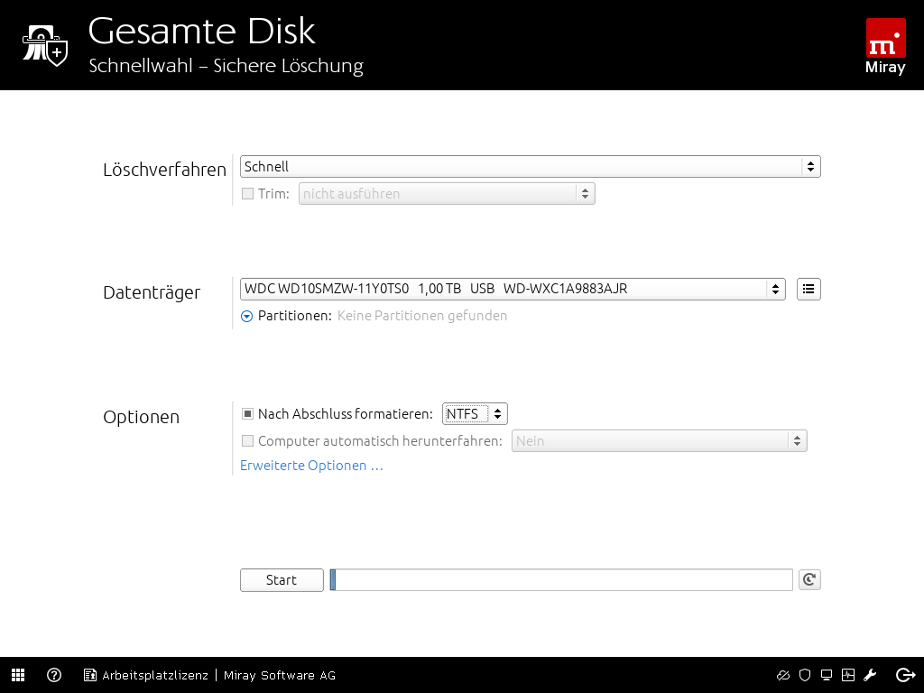Image resolution: width=924 pixels, height=693 pixels.
Task: Click the exit icon in bottom bar
Action: tap(905, 675)
